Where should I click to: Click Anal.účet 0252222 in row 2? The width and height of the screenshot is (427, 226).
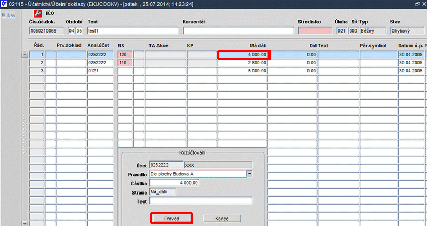click(x=100, y=63)
